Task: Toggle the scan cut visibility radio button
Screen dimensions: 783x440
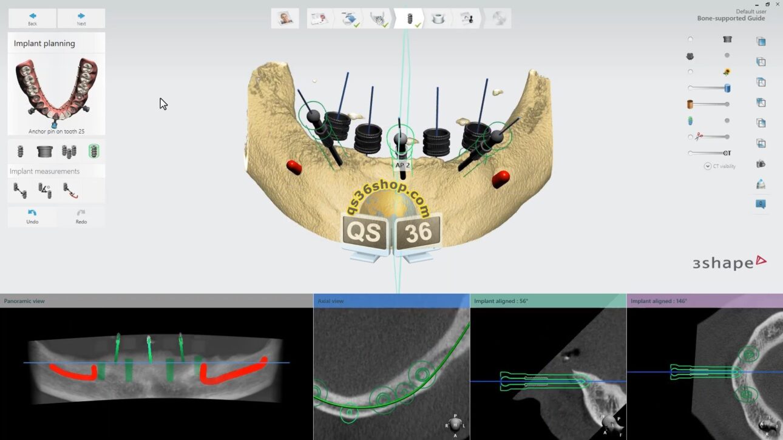Action: pyautogui.click(x=690, y=137)
